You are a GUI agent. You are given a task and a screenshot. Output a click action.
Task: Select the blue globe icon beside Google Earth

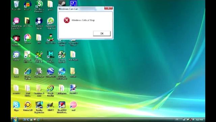click(62, 72)
